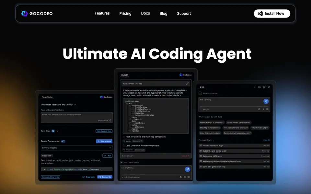Run all generated tests
Image resolution: width=311 pixels, height=194 pixels.
(x=104, y=141)
